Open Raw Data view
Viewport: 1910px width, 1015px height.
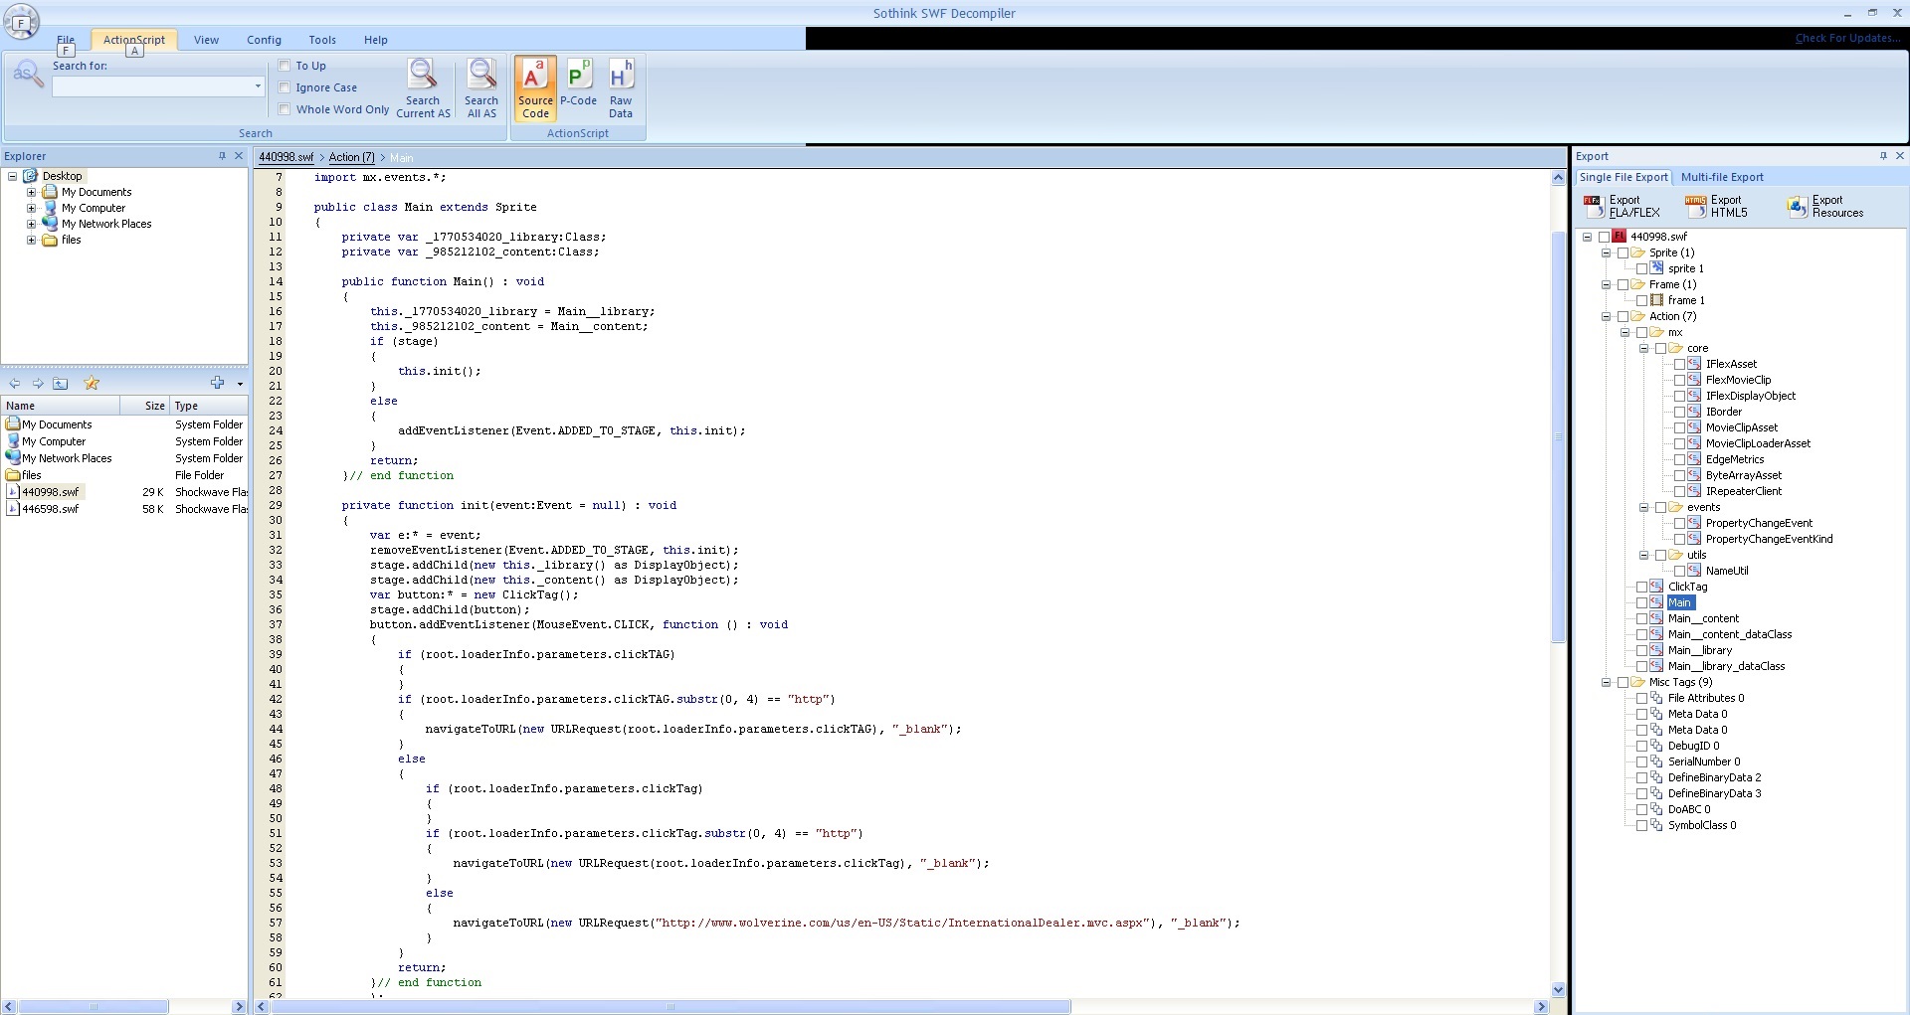pos(621,88)
